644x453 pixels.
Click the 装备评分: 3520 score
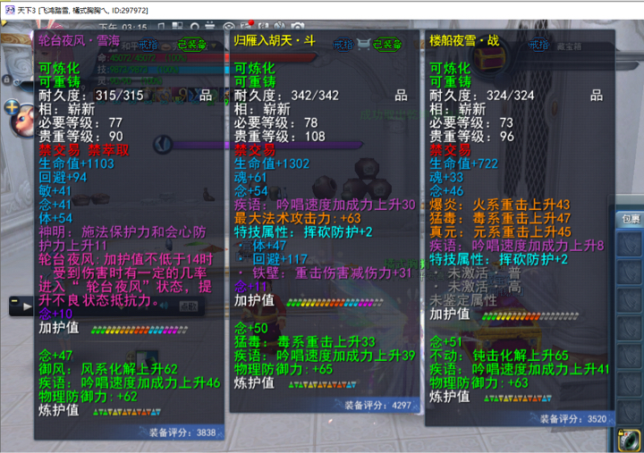[573, 419]
